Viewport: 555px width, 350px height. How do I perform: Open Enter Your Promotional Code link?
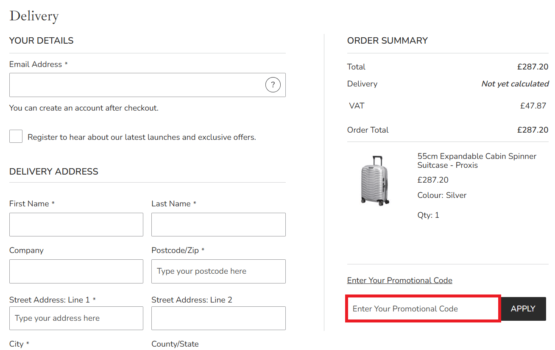pos(399,280)
